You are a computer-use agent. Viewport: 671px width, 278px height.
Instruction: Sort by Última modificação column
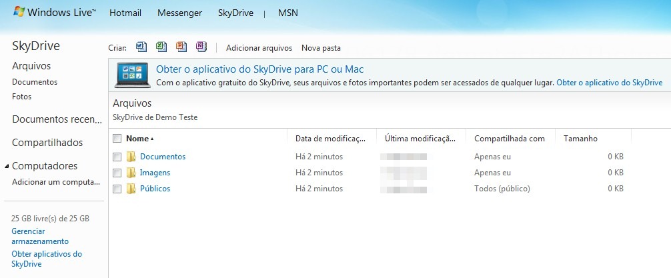420,139
